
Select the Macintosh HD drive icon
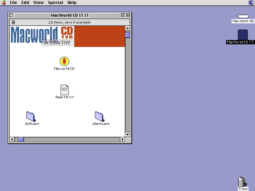point(243,16)
